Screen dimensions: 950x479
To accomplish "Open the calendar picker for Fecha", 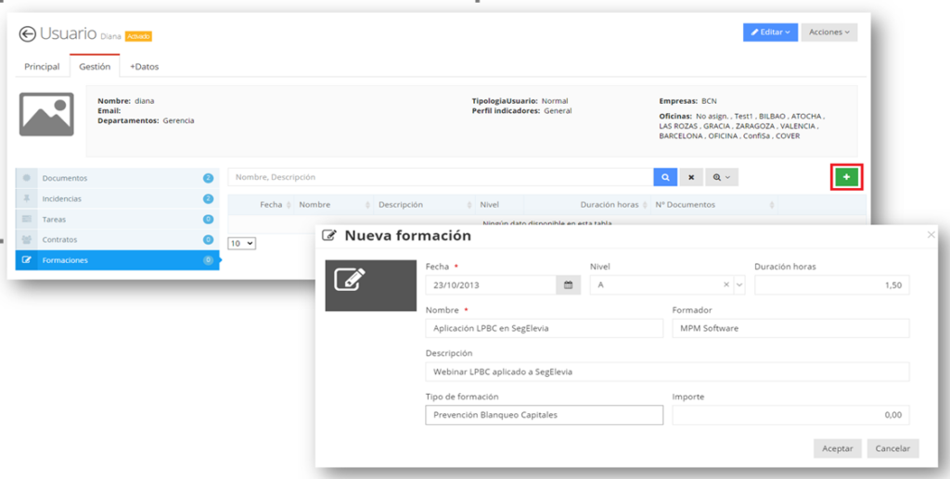I will 568,285.
